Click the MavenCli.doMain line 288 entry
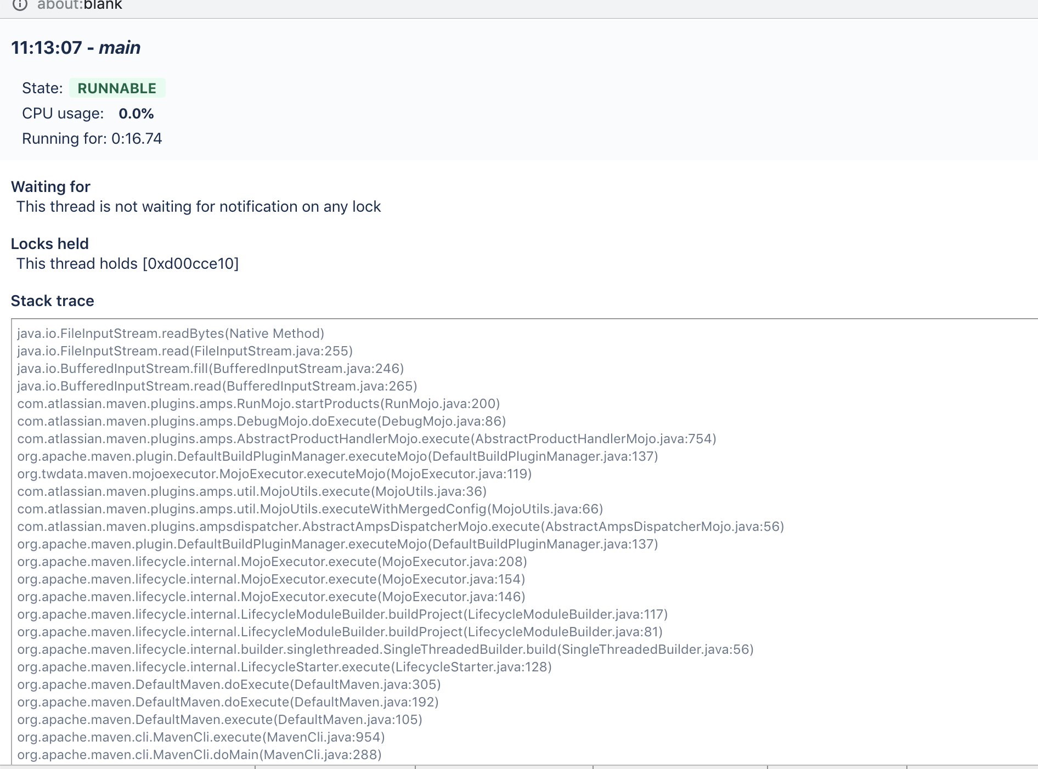The height and width of the screenshot is (769, 1038). [200, 755]
